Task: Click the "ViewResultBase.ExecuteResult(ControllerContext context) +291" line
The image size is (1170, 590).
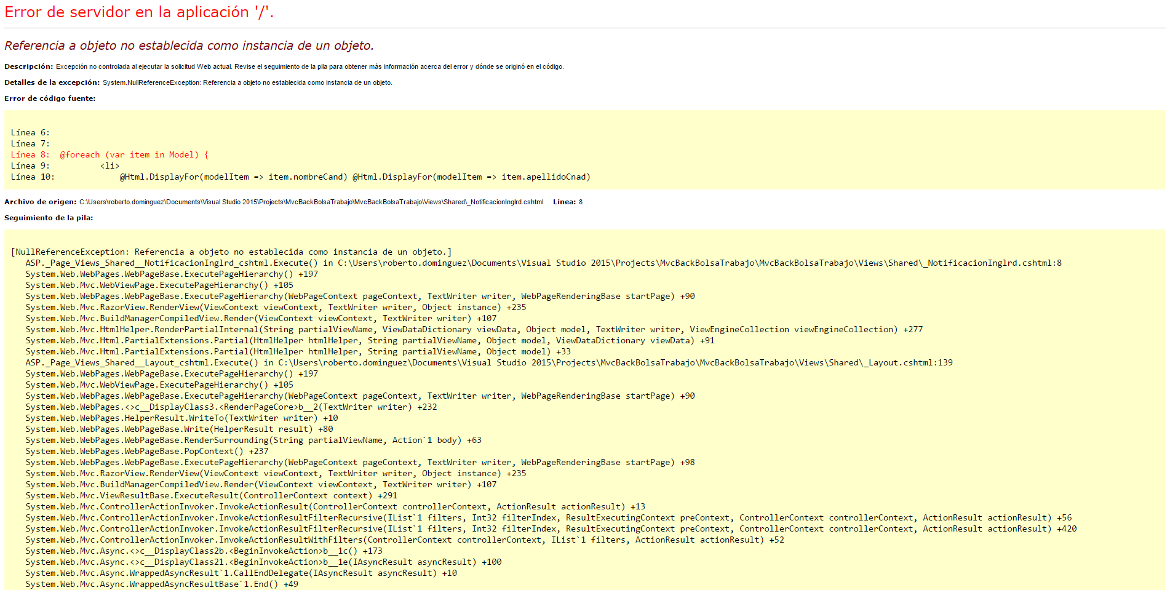Action: point(211,496)
